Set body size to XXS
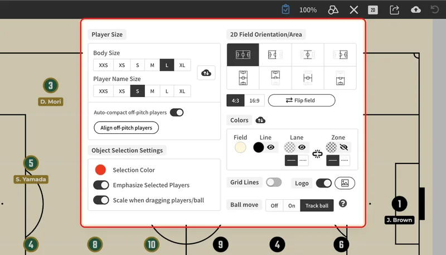 [103, 65]
